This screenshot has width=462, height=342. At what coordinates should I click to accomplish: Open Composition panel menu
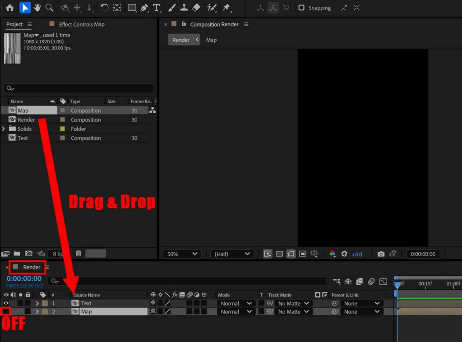246,24
